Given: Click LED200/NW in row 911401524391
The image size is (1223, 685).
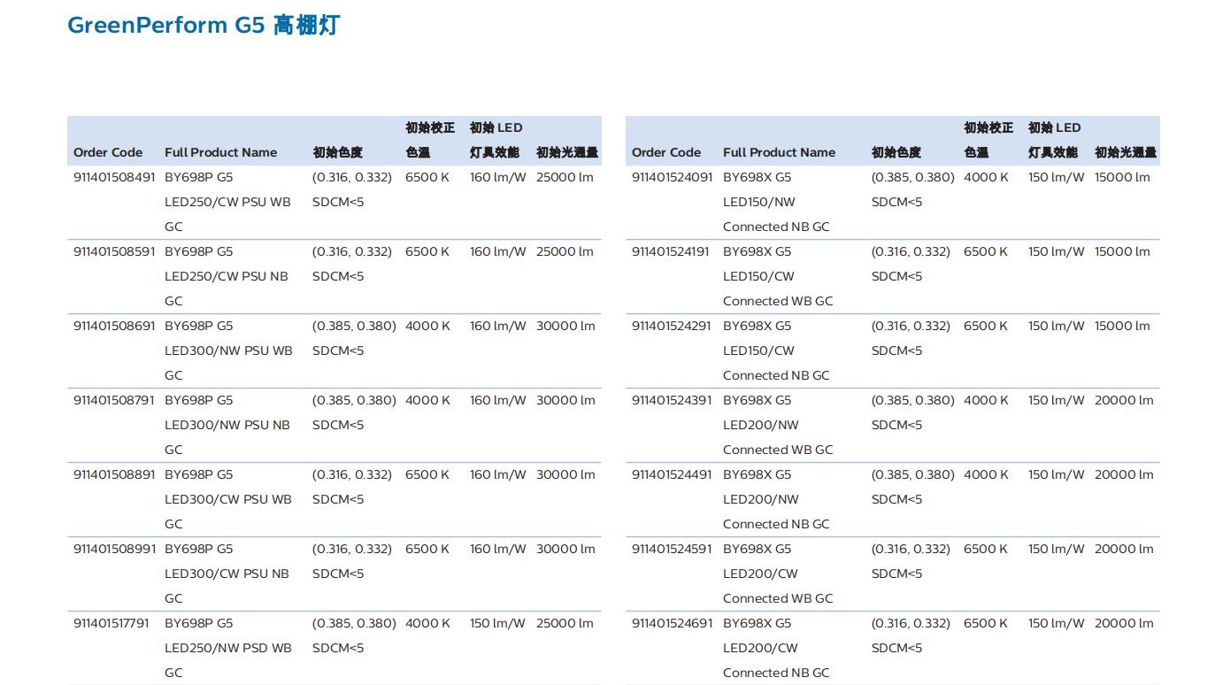Looking at the screenshot, I should point(760,425).
